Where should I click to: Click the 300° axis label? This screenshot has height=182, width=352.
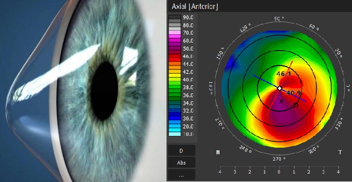(314, 149)
